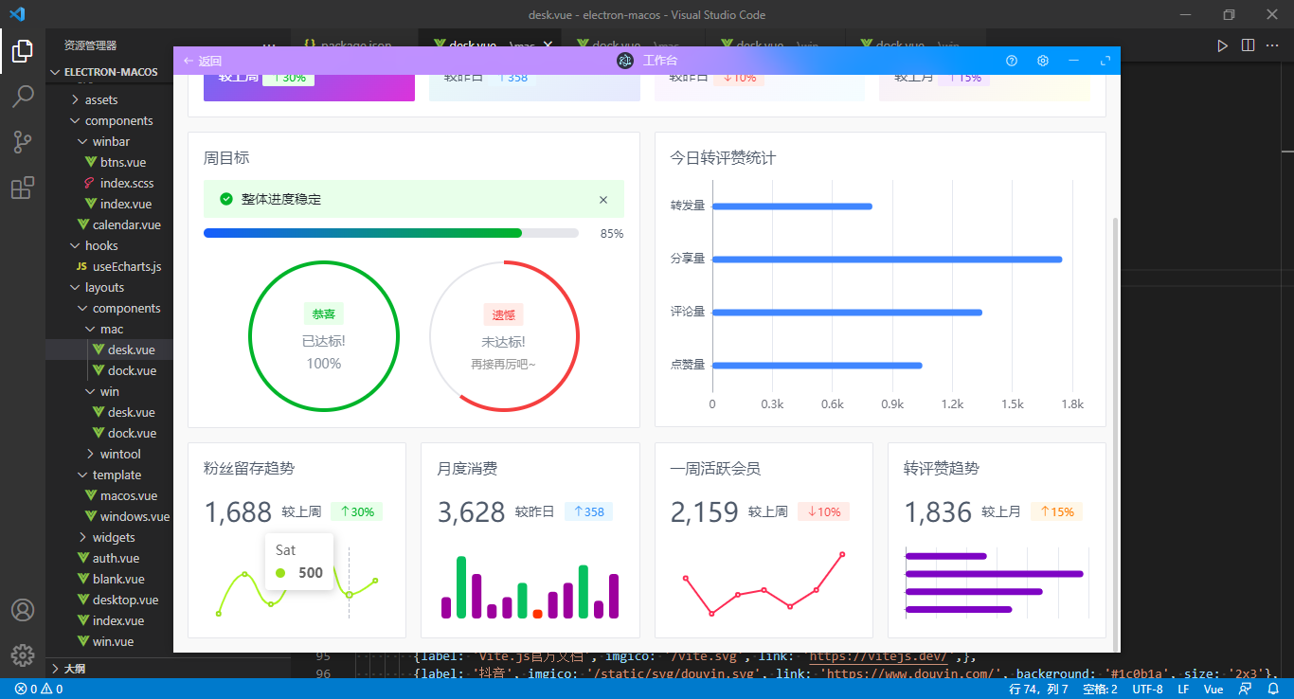Expand the wintool folder
Screen dimensions: 1294x699
(119, 454)
